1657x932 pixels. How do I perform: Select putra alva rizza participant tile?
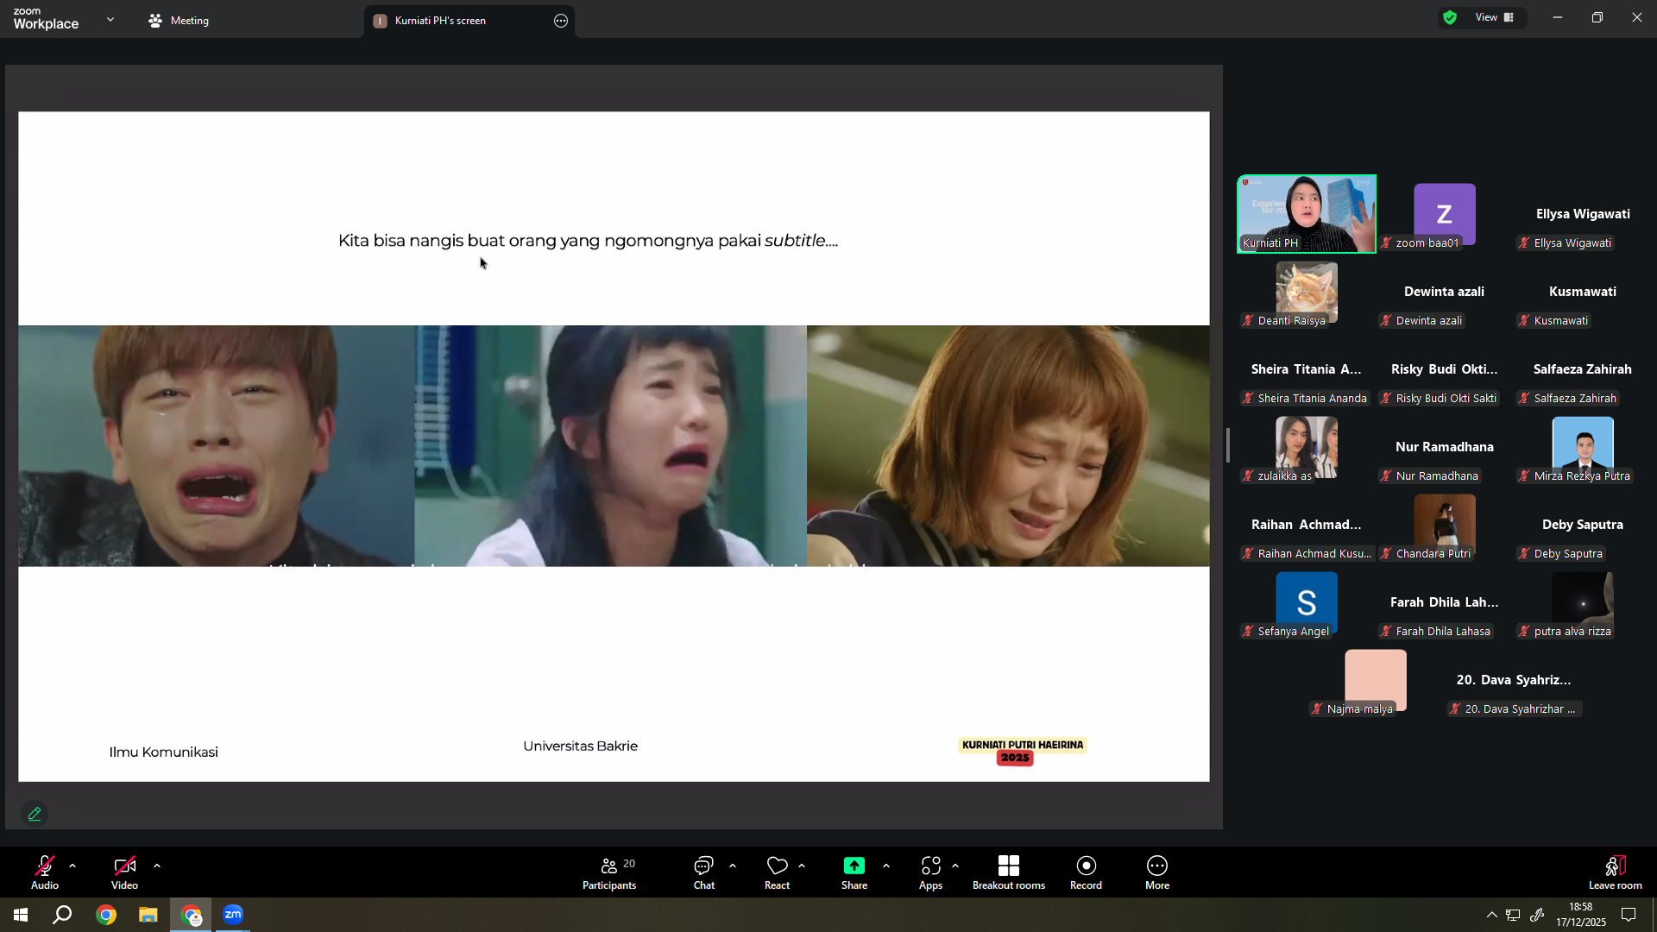[x=1583, y=602]
